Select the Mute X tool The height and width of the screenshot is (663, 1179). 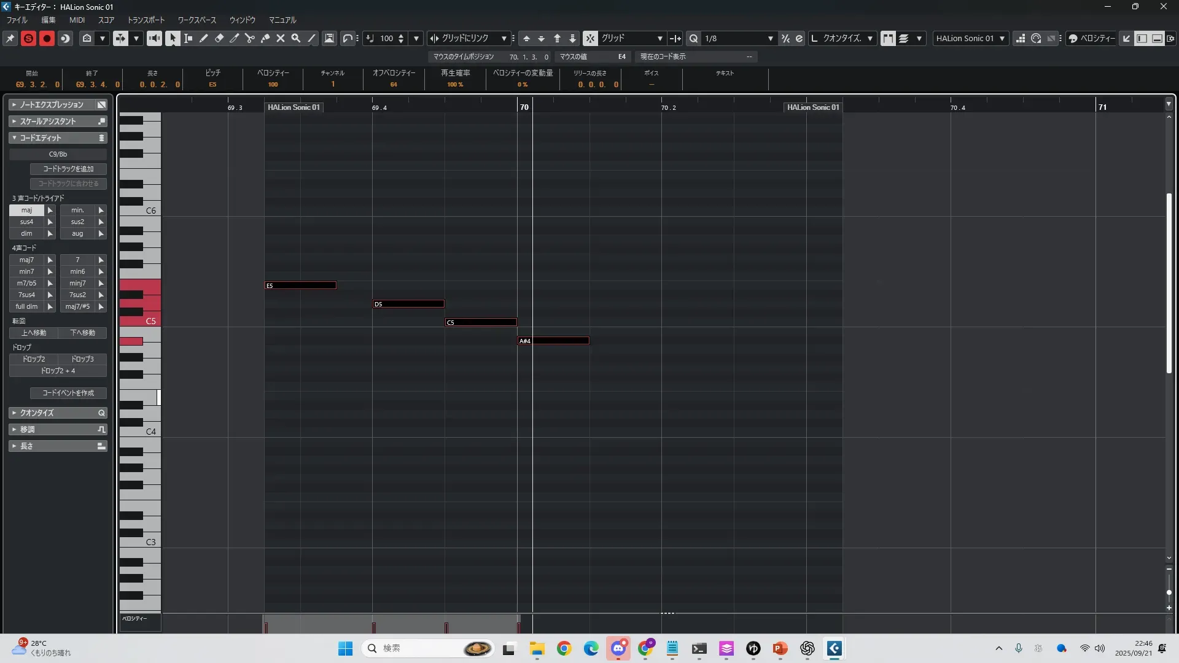click(x=281, y=38)
